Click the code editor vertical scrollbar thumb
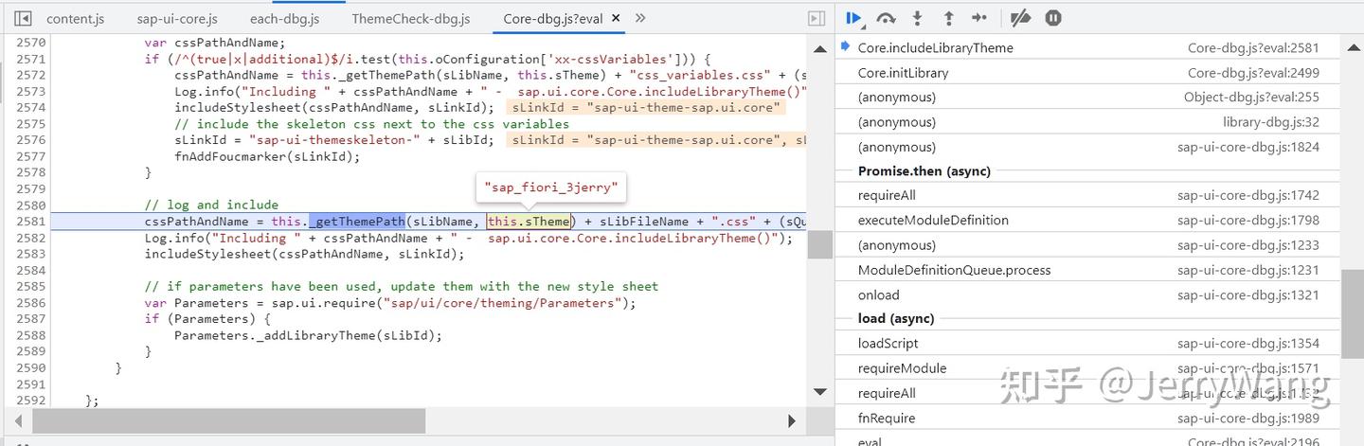Image resolution: width=1364 pixels, height=446 pixels. click(x=820, y=243)
